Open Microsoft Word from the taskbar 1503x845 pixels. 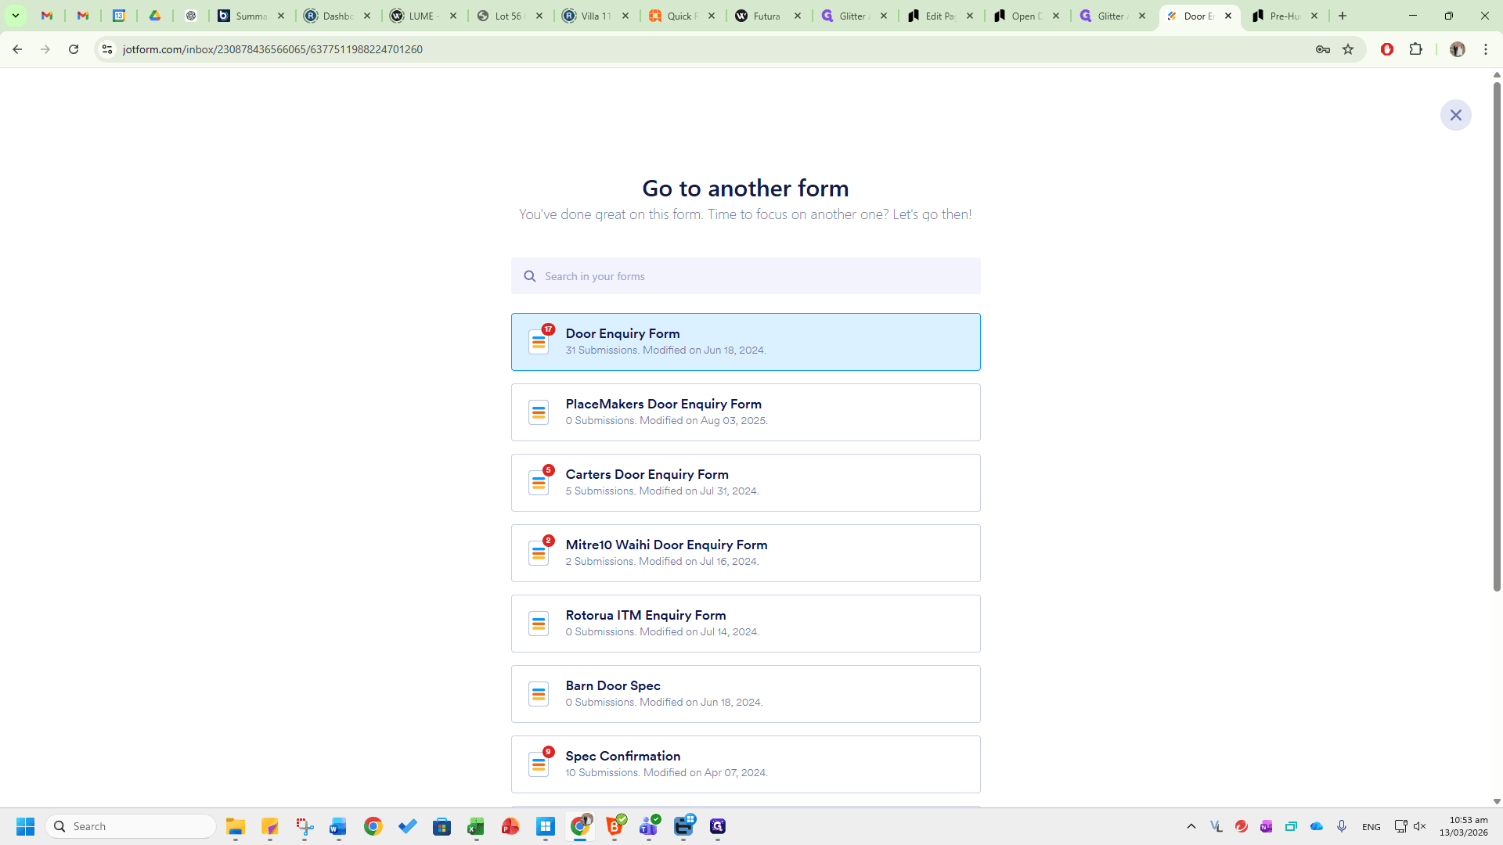[x=338, y=826]
